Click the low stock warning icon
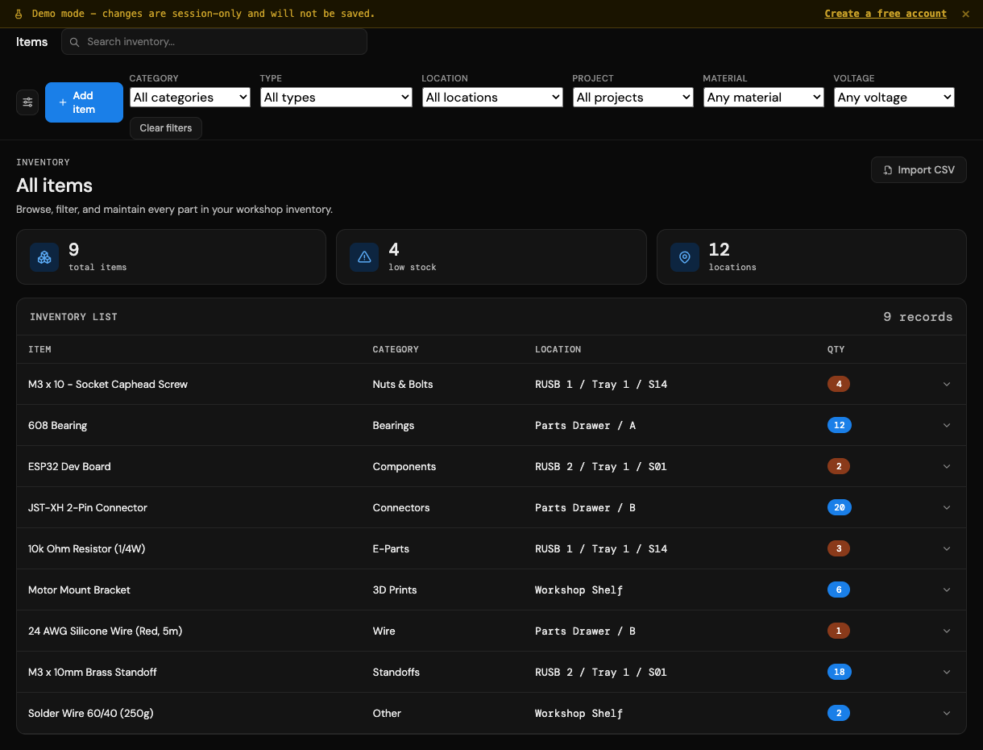Screen dimensions: 983x750 pos(364,257)
